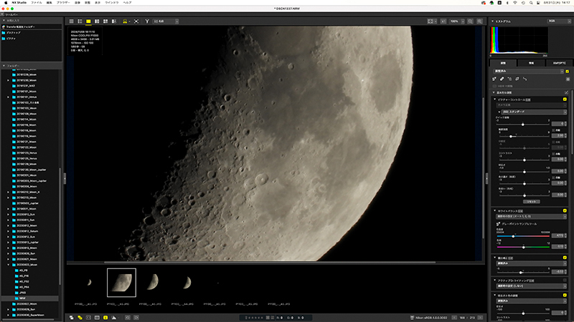Toggle the yellow adjustments-applied checkbox at top of panel
574x322 pixels.
coord(568,72)
